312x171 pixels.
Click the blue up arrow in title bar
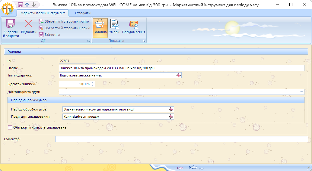(x=27, y=5)
